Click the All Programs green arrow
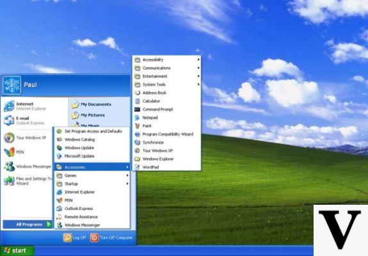 [x=49, y=225]
